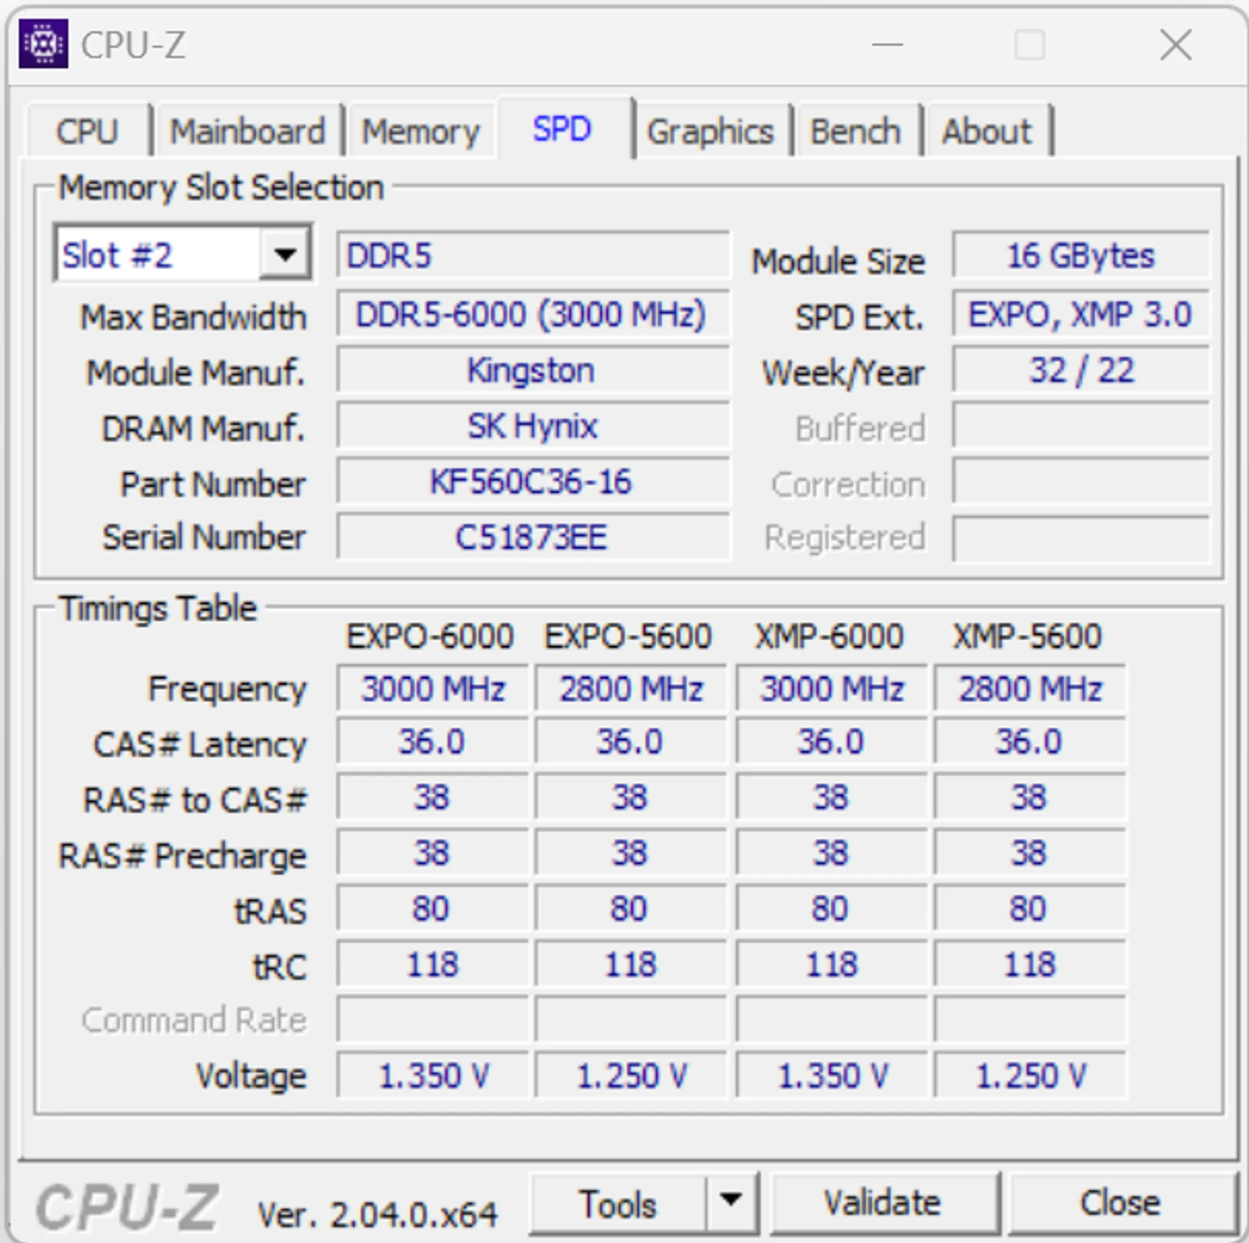The image size is (1249, 1243).
Task: Open the CPU tab
Action: click(87, 131)
